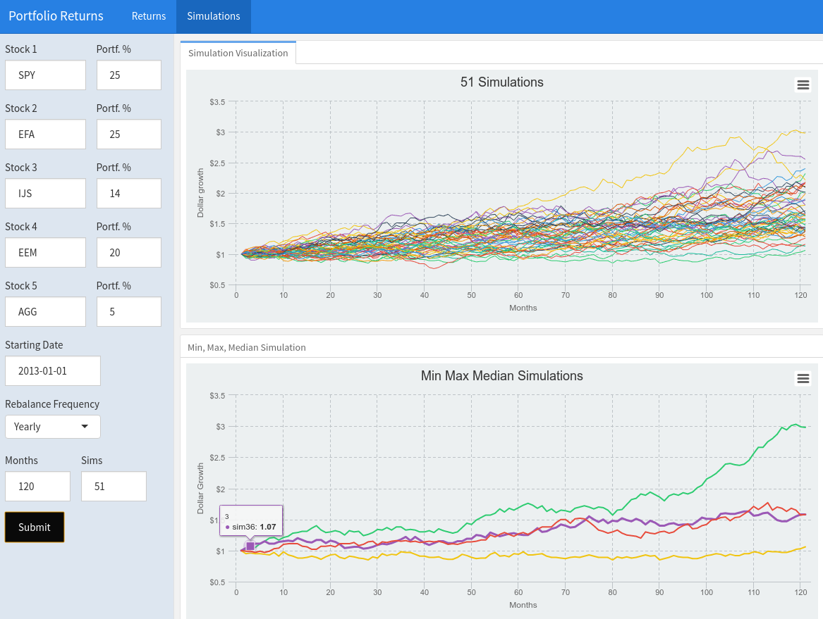Viewport: 823px width, 619px height.
Task: Switch to the Returns tab
Action: click(148, 15)
